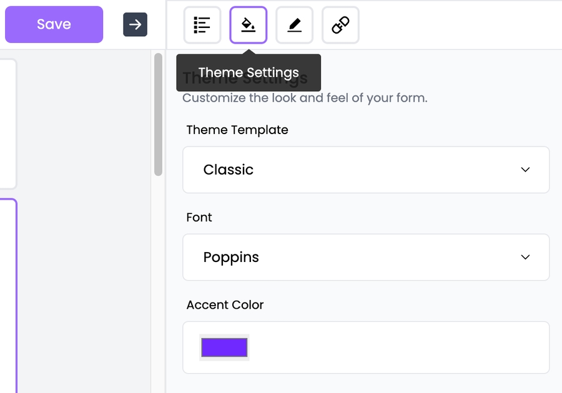Click the vertical scrollbar thumb

tap(158, 114)
